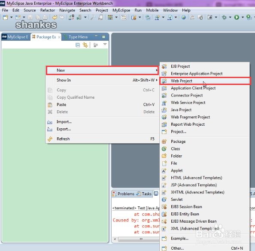Click the "Caused by: org.xml" console line
The image size is (255, 251).
[136, 220]
